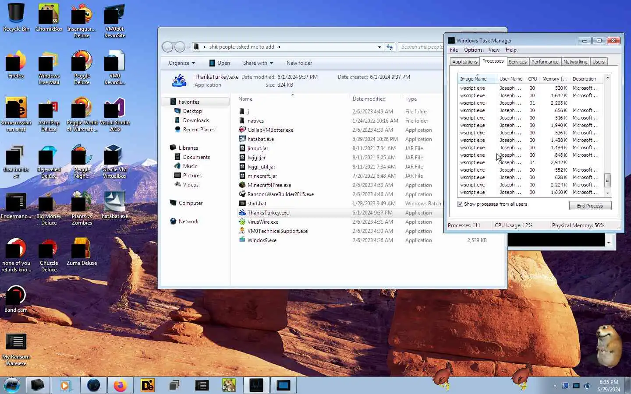Switch to the Performance tab
The width and height of the screenshot is (631, 394).
coord(545,62)
